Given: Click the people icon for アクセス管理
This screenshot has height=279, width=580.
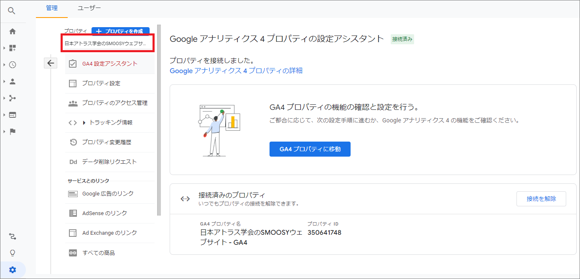Looking at the screenshot, I should (73, 103).
